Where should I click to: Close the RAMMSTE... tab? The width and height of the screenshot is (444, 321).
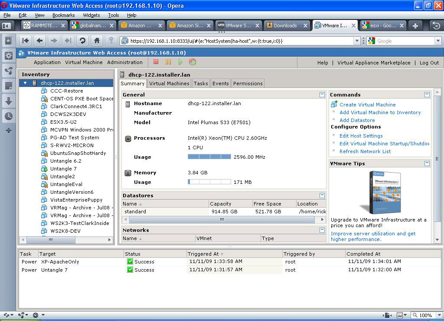point(63,26)
